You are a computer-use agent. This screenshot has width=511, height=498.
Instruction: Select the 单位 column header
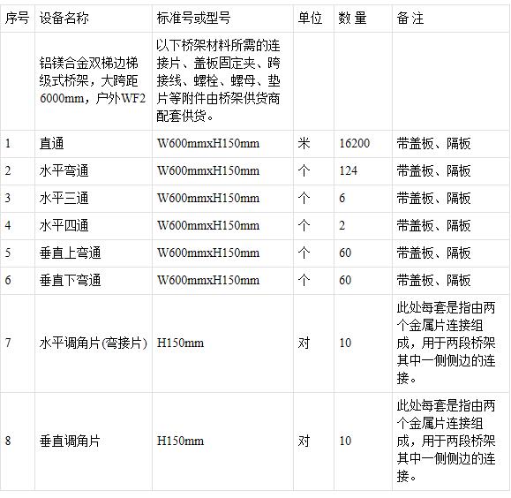(313, 19)
